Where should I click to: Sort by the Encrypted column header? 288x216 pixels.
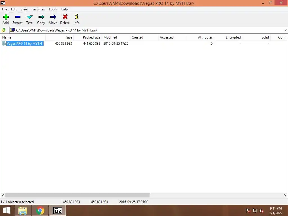[228, 37]
